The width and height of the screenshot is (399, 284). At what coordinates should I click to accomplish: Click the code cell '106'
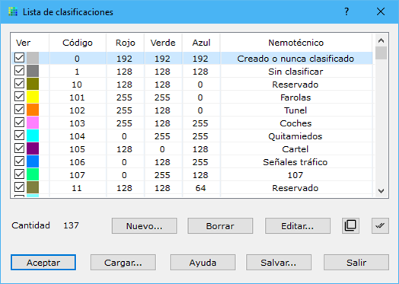tap(78, 162)
